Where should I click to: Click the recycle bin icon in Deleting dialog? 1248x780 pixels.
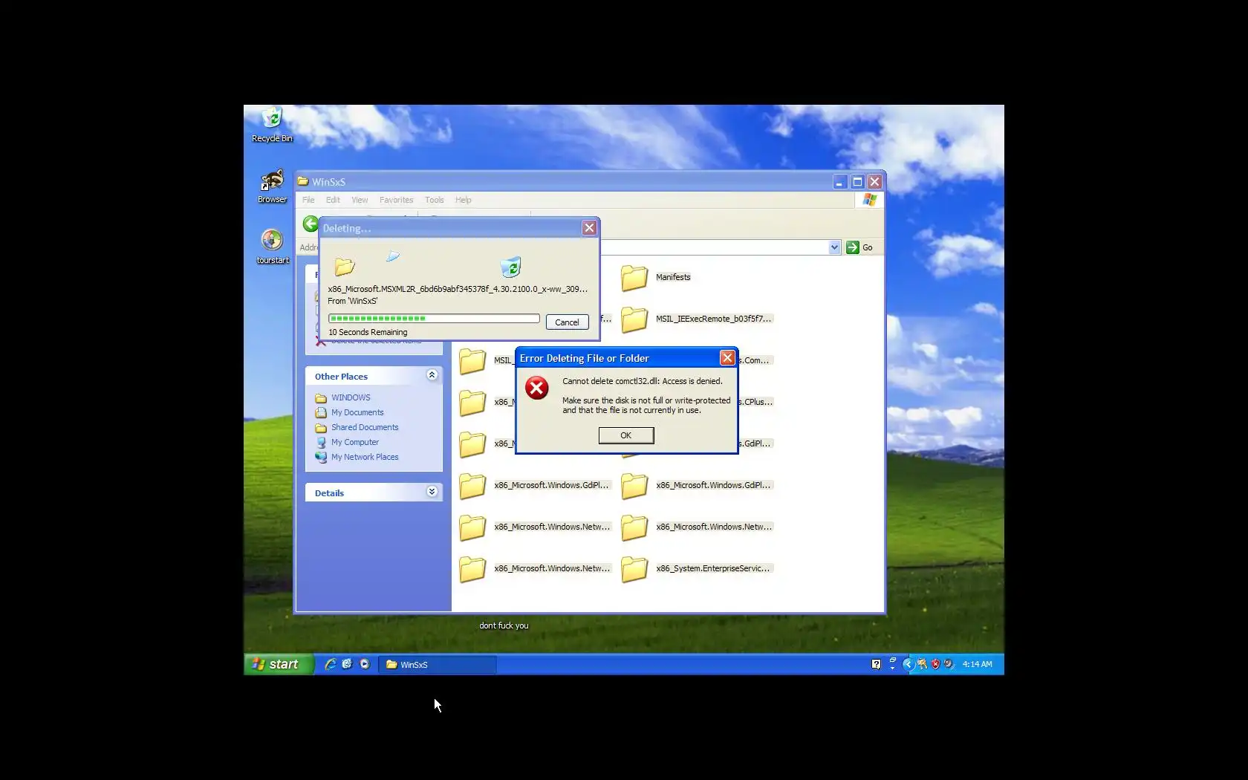point(511,267)
